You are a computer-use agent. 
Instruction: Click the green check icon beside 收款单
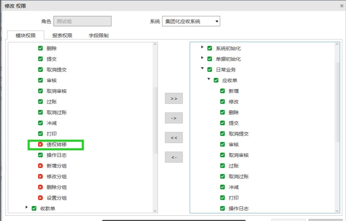pos(34,208)
